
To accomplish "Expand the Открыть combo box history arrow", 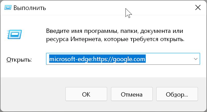I will tap(196, 59).
